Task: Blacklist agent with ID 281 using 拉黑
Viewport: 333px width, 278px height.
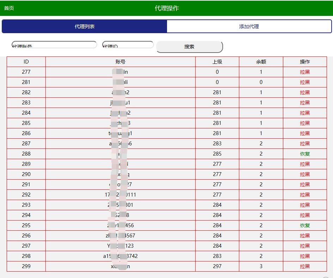Action: pyautogui.click(x=304, y=82)
